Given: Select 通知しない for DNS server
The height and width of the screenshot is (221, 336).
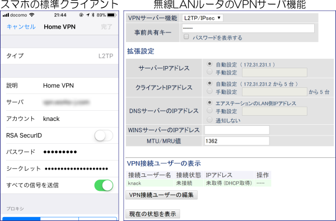Looking at the screenshot, I should point(209,120).
